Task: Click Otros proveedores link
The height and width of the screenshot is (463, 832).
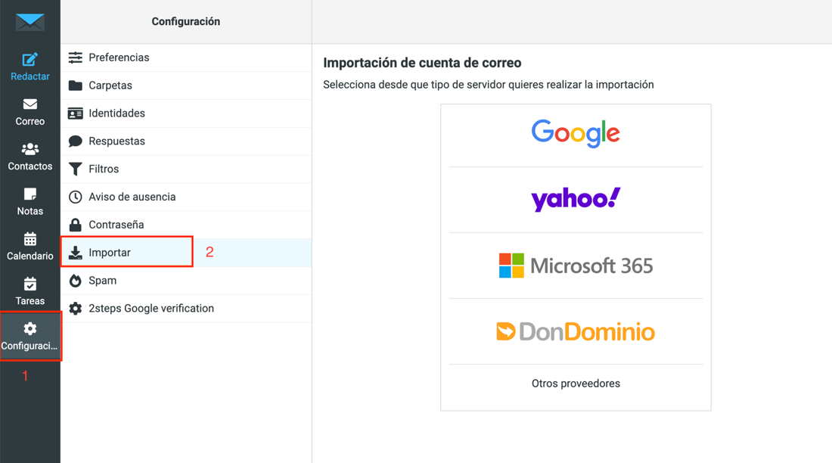Action: tap(576, 384)
